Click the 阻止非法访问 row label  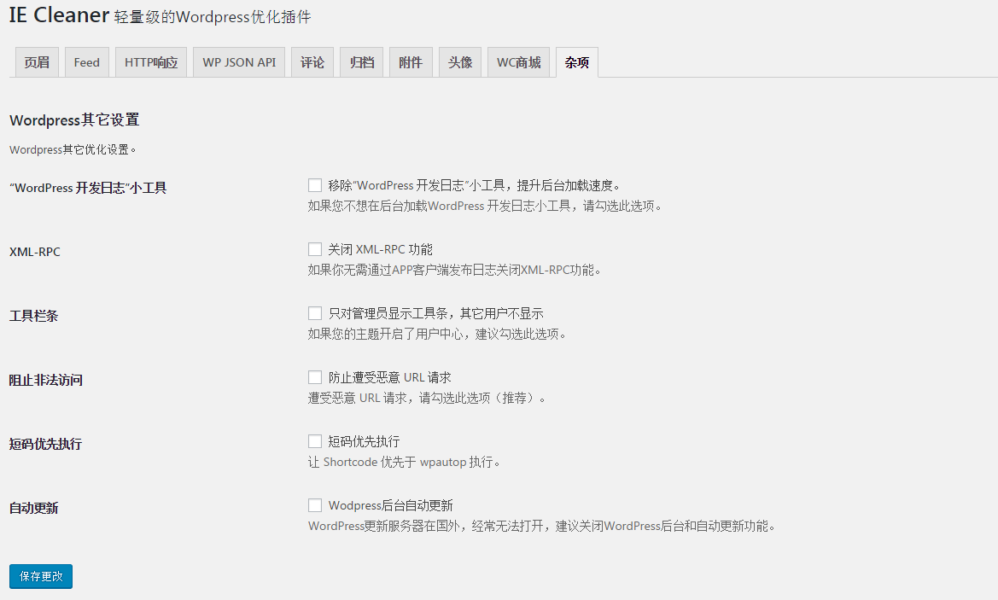pyautogui.click(x=46, y=380)
